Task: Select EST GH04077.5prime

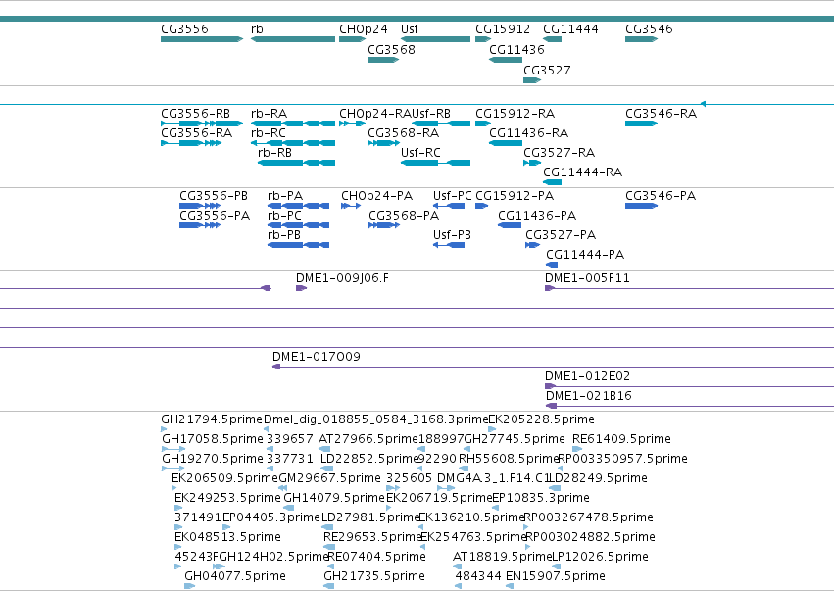Action: tap(190, 587)
